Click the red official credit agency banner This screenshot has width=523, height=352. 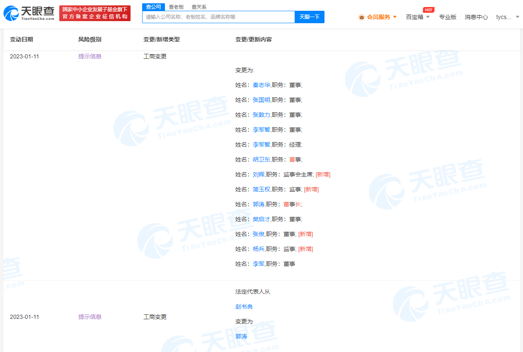[x=95, y=13]
